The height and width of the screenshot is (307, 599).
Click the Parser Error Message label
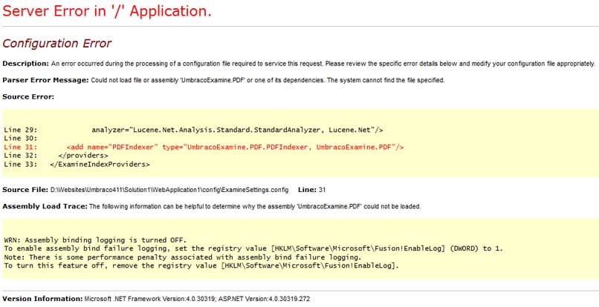click(x=45, y=80)
